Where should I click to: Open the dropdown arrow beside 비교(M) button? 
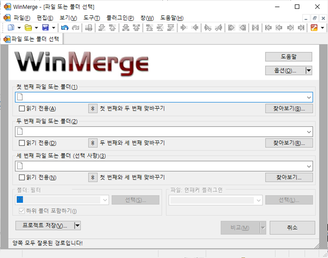coord(263,228)
